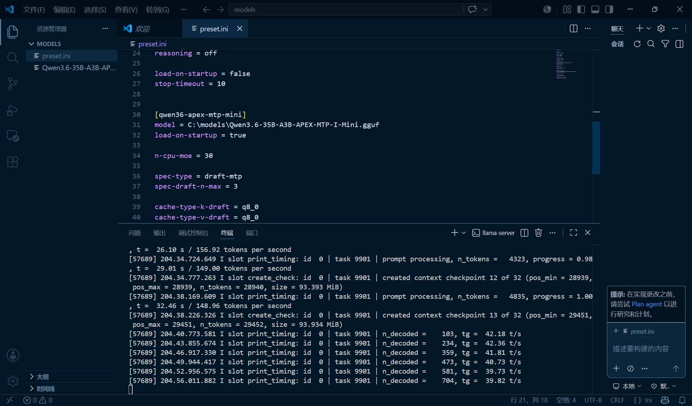Show more menu bar items
692x406 pixels.
tap(184, 10)
